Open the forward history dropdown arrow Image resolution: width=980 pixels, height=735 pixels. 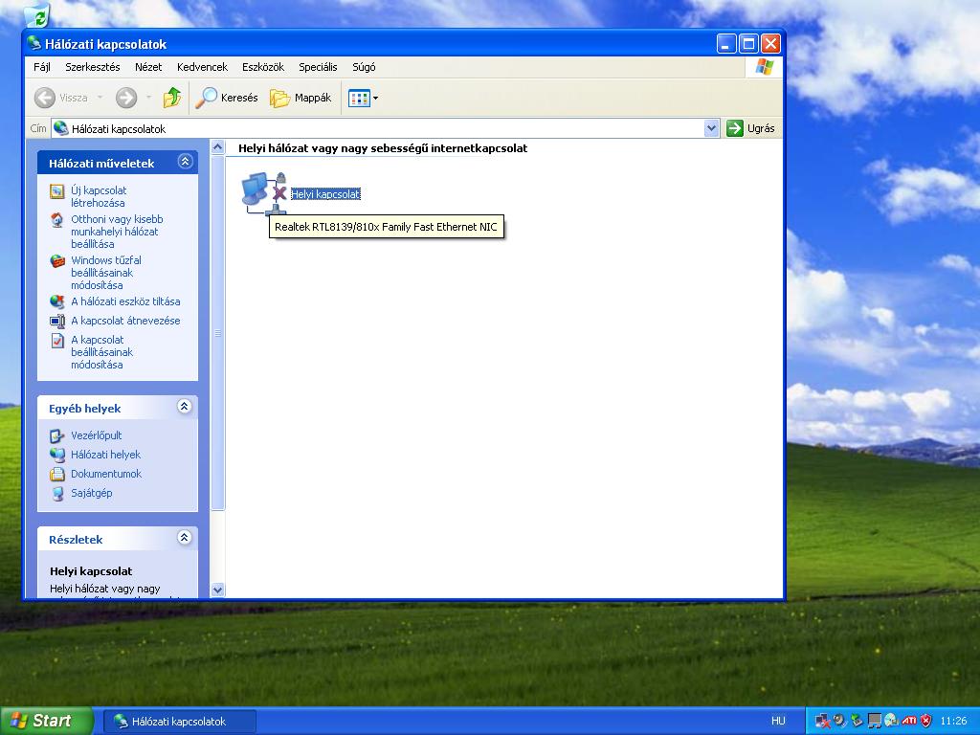click(x=148, y=98)
